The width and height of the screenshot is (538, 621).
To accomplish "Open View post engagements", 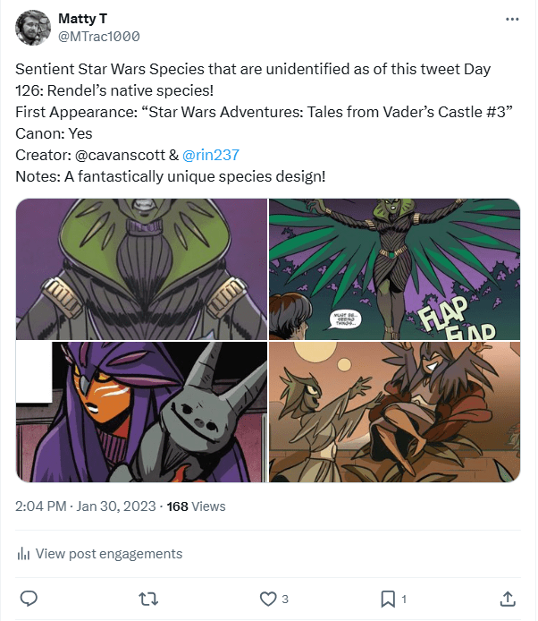I will tap(108, 554).
